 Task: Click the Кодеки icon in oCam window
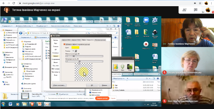point(116,68)
